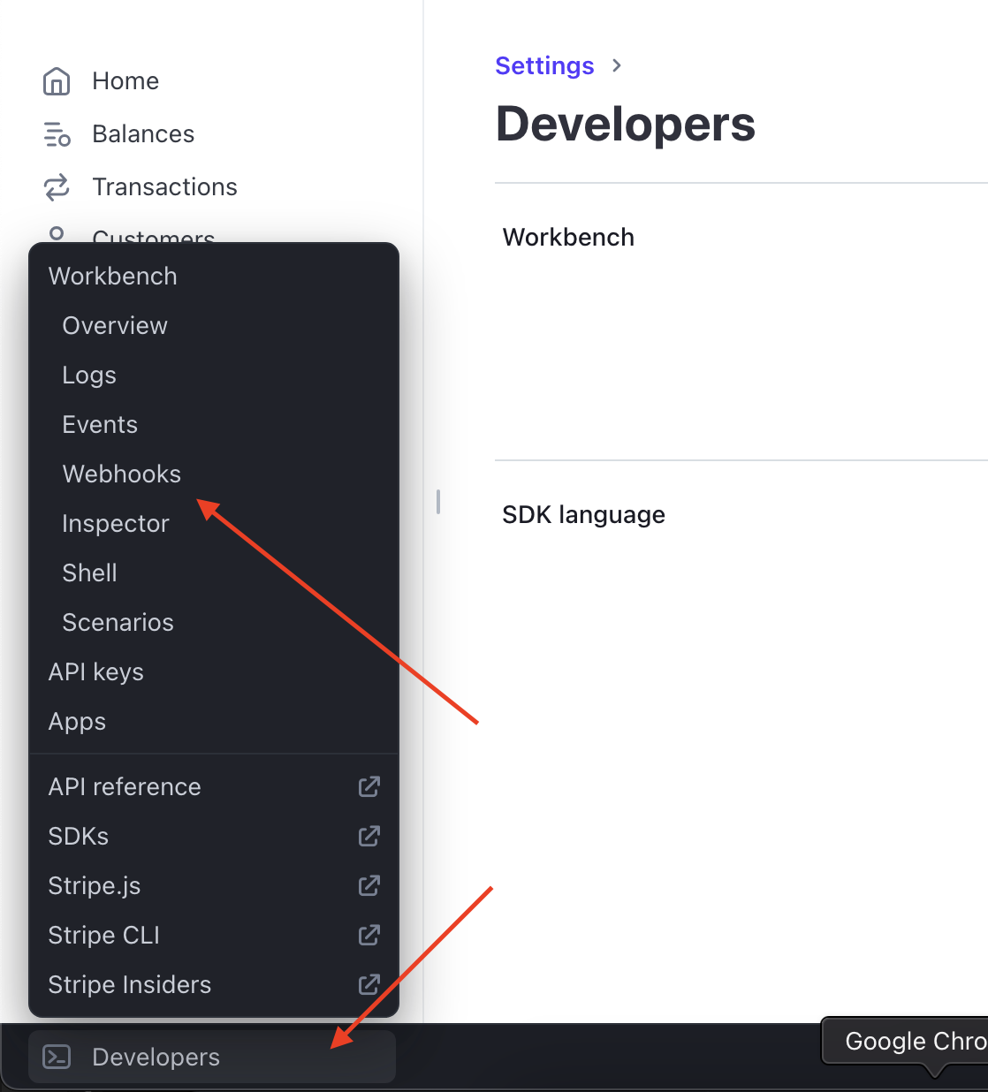Image resolution: width=988 pixels, height=1092 pixels.
Task: Go to Balances page
Action: 143,134
